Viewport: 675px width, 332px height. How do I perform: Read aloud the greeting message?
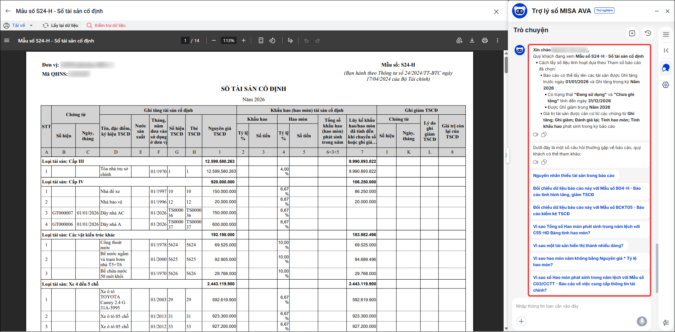pos(535,134)
